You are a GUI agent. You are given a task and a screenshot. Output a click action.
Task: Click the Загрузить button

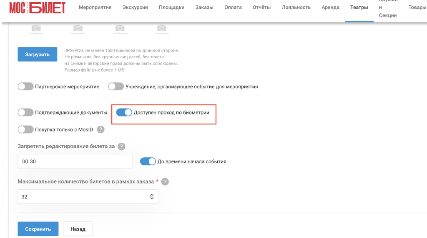point(37,55)
